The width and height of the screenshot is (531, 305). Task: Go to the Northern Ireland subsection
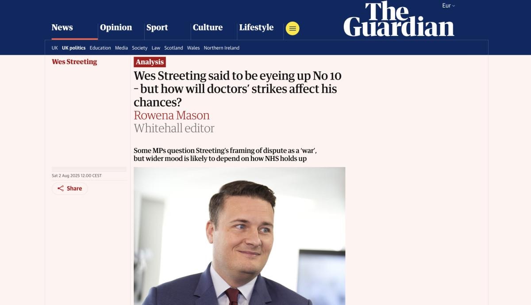point(221,48)
